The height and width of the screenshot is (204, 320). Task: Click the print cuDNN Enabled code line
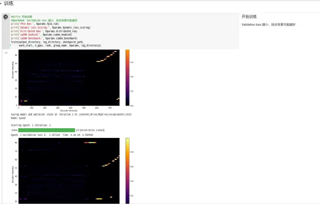click(x=41, y=34)
